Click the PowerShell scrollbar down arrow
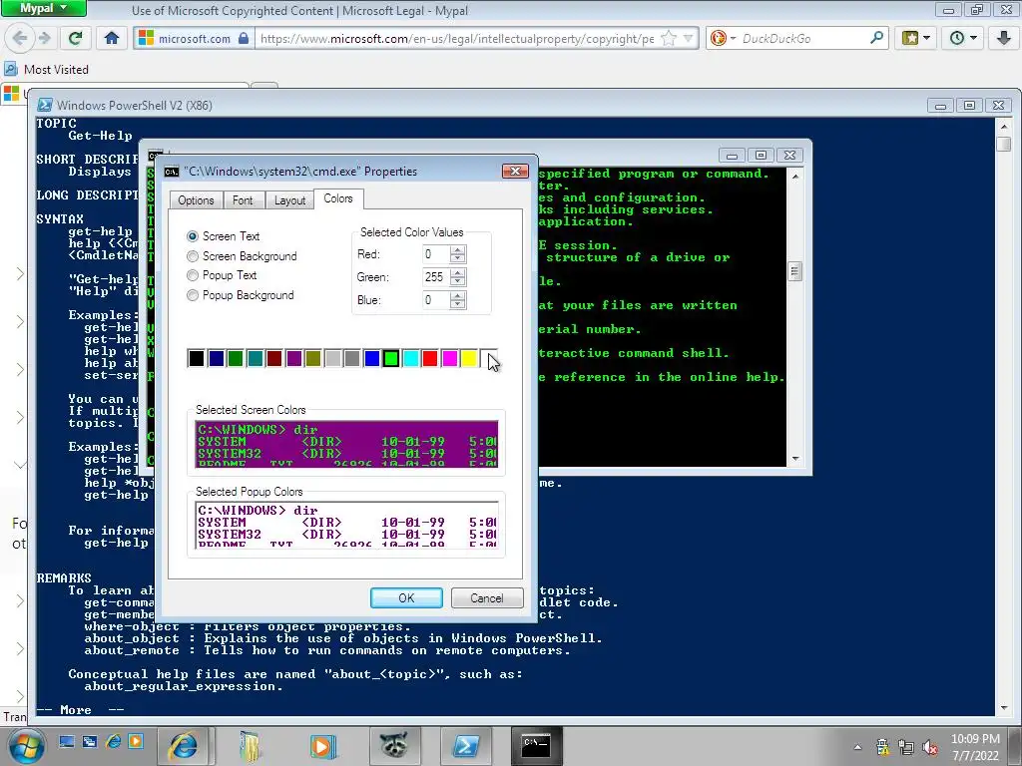Image resolution: width=1022 pixels, height=766 pixels. coord(1004,708)
